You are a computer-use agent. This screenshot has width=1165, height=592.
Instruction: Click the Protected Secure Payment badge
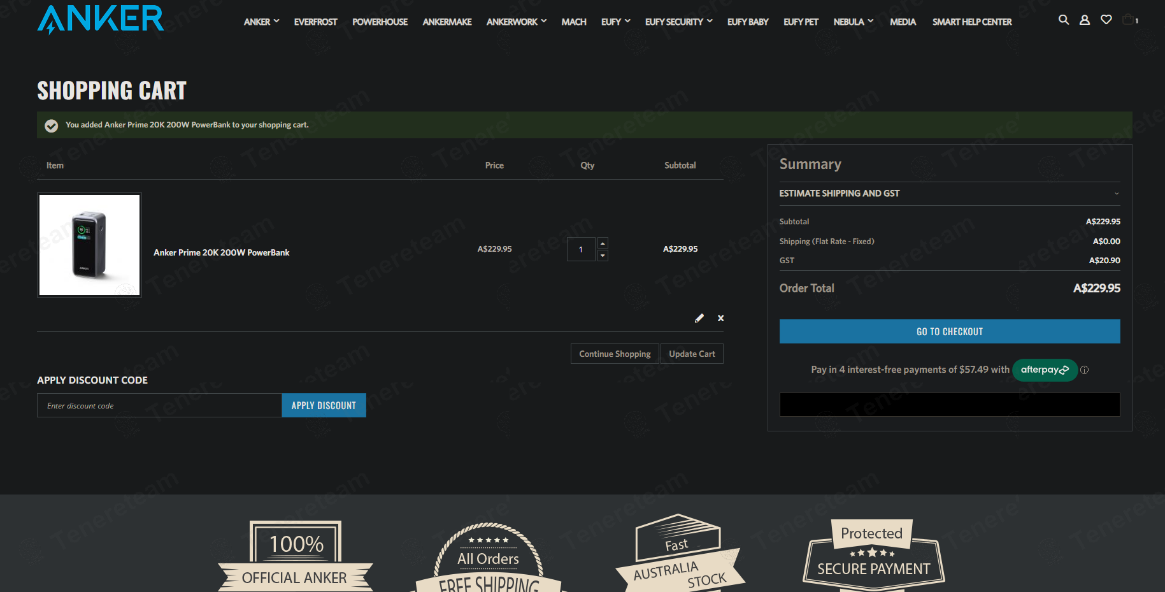click(x=873, y=555)
